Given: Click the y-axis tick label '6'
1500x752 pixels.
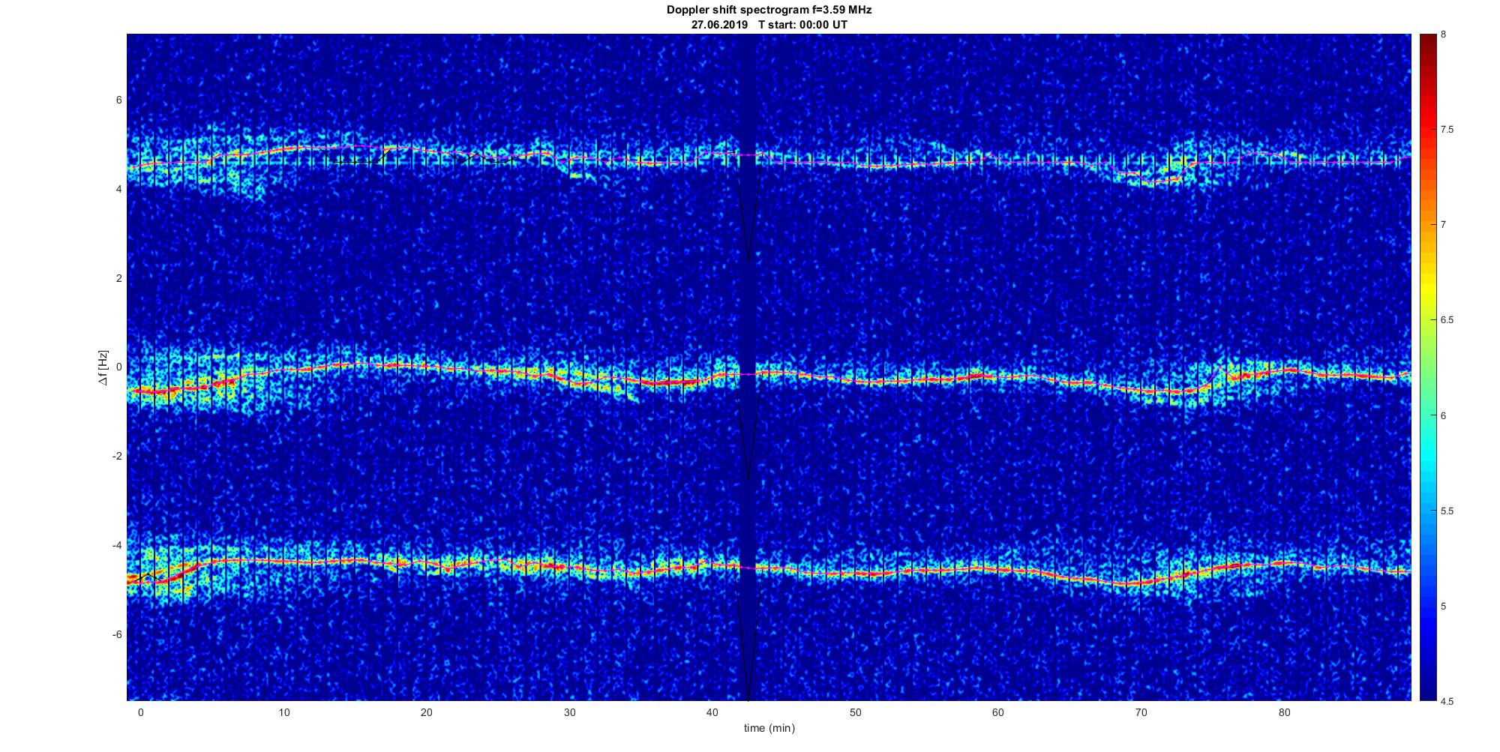Looking at the screenshot, I should (119, 100).
